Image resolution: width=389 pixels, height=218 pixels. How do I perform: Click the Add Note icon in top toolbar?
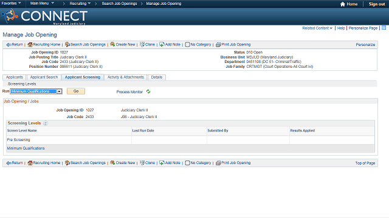click(x=162, y=44)
